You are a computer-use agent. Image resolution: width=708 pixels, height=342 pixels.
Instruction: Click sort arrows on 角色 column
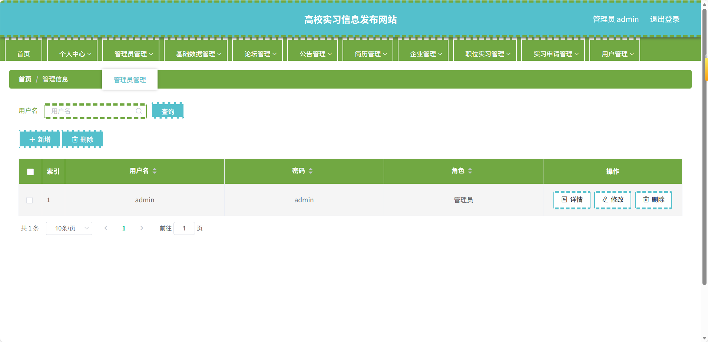click(x=470, y=171)
